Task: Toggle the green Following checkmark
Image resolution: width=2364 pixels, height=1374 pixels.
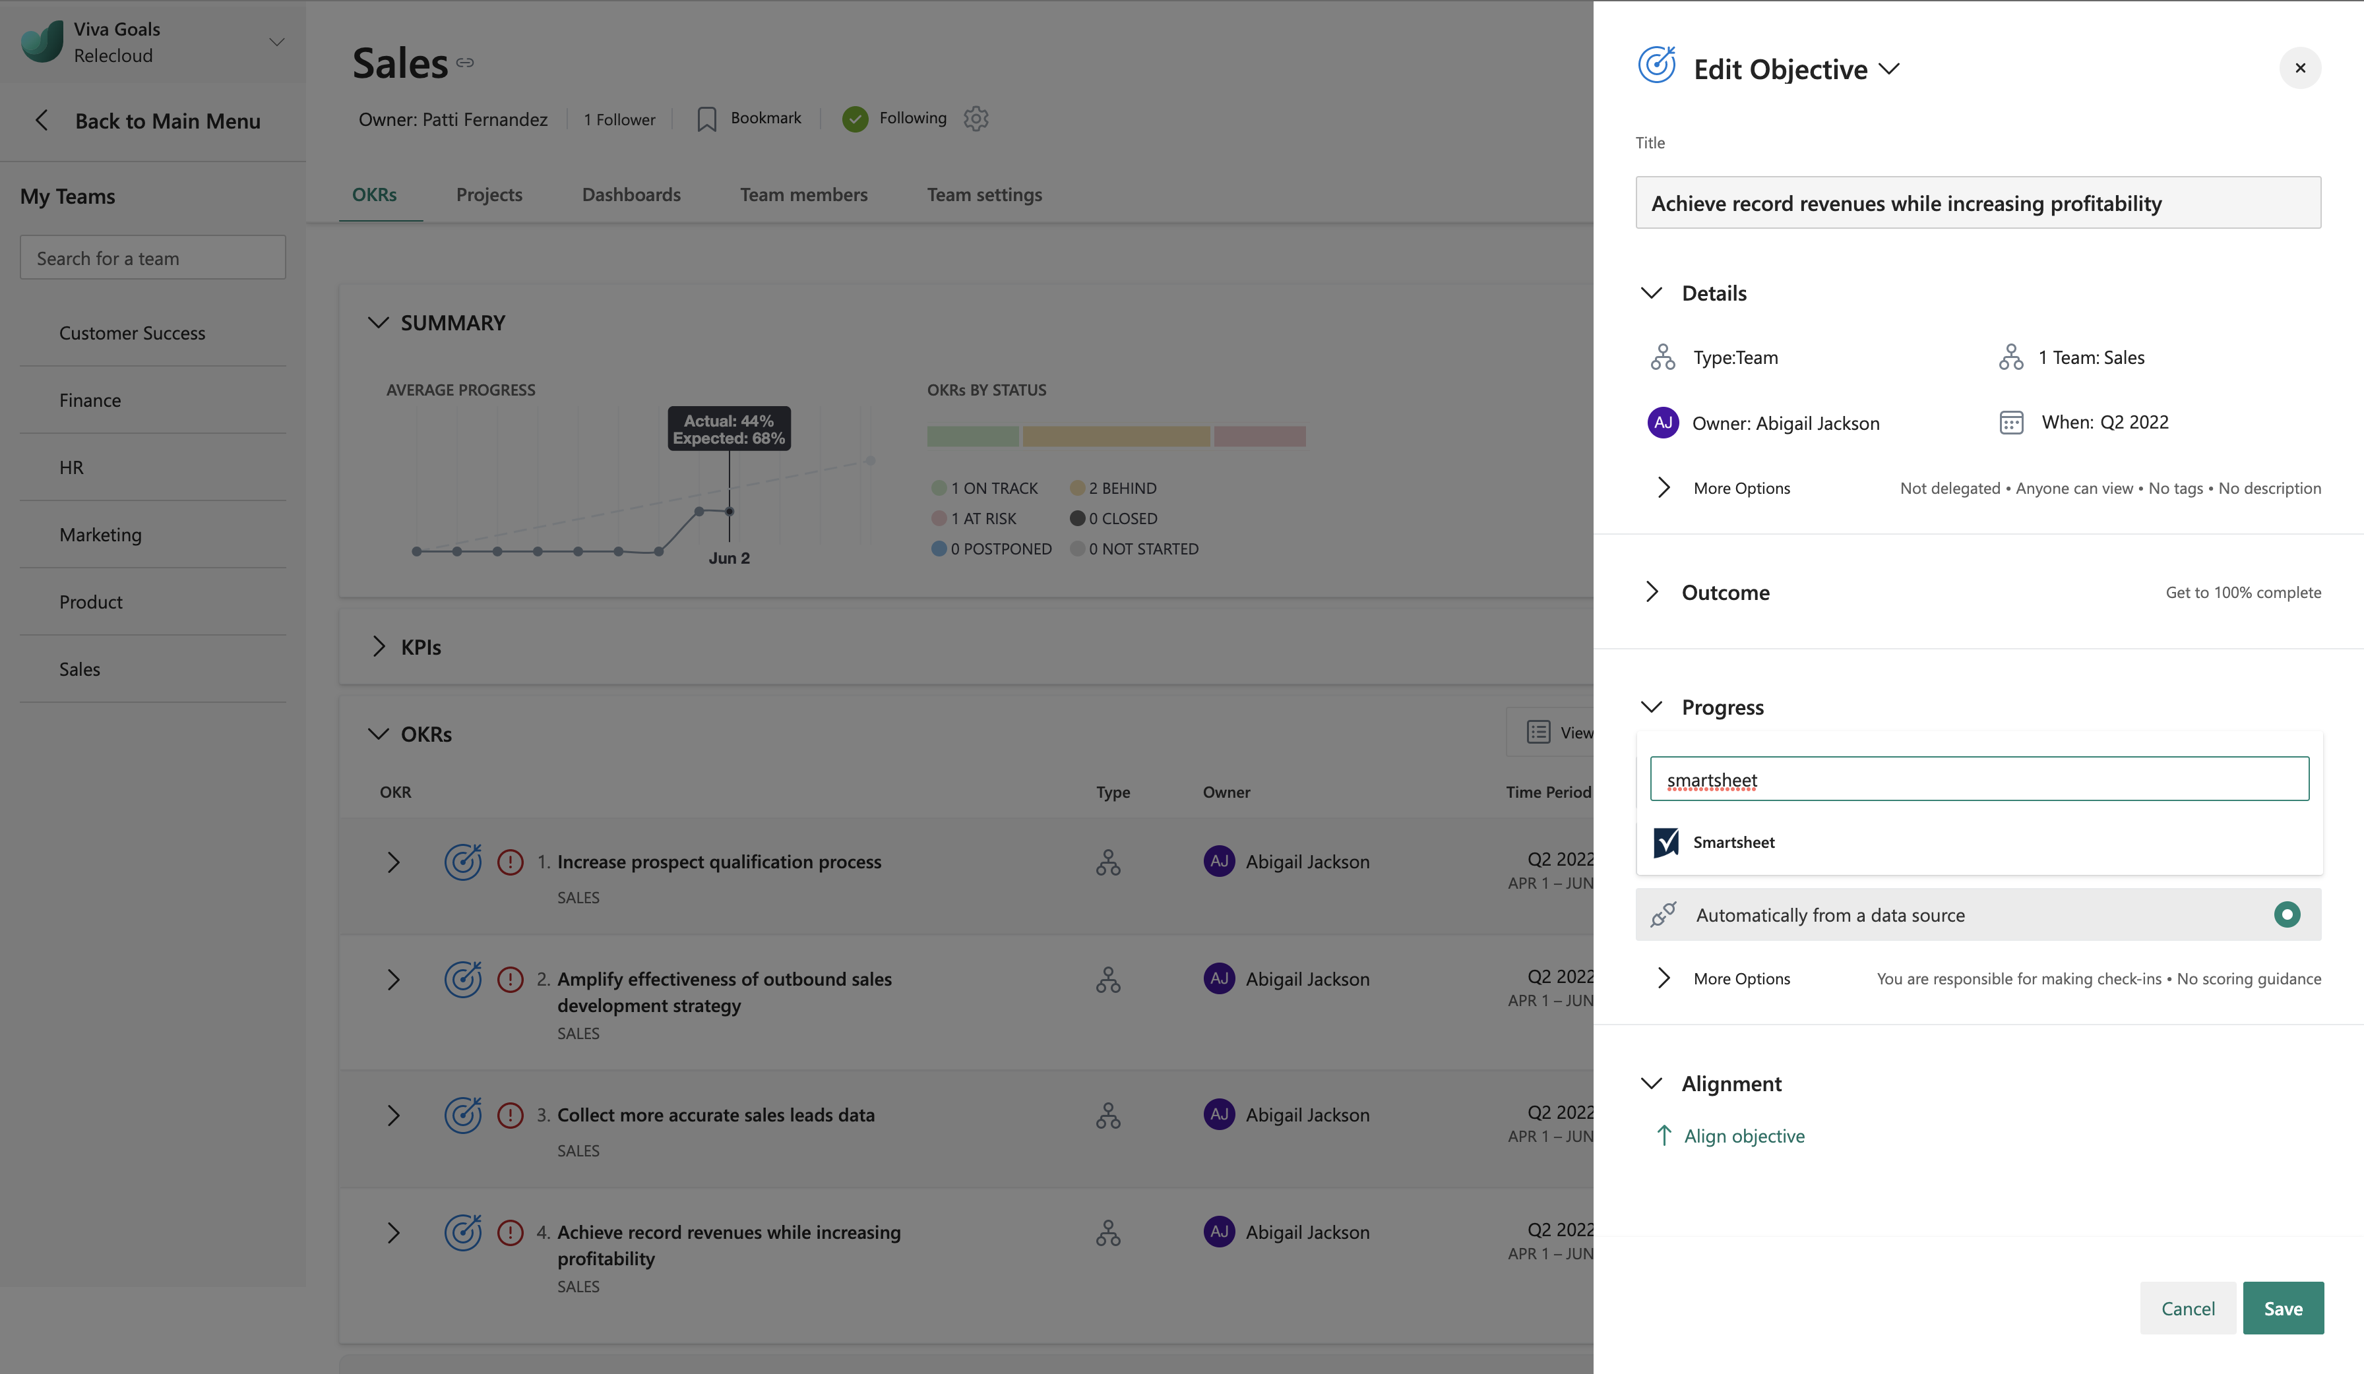Action: click(855, 119)
